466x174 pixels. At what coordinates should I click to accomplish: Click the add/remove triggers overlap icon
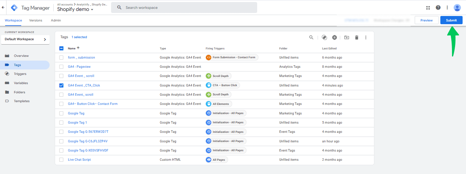pos(324,37)
